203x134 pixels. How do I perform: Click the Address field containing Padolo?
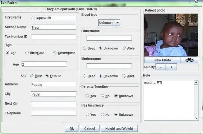(x=54, y=84)
